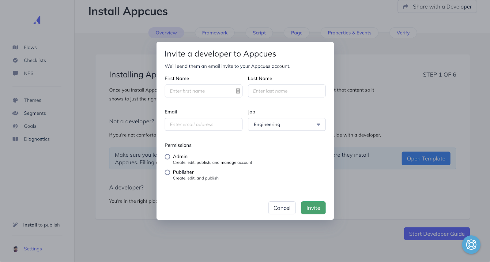Click the Segments people icon
This screenshot has width=490, height=262.
pyautogui.click(x=15, y=113)
